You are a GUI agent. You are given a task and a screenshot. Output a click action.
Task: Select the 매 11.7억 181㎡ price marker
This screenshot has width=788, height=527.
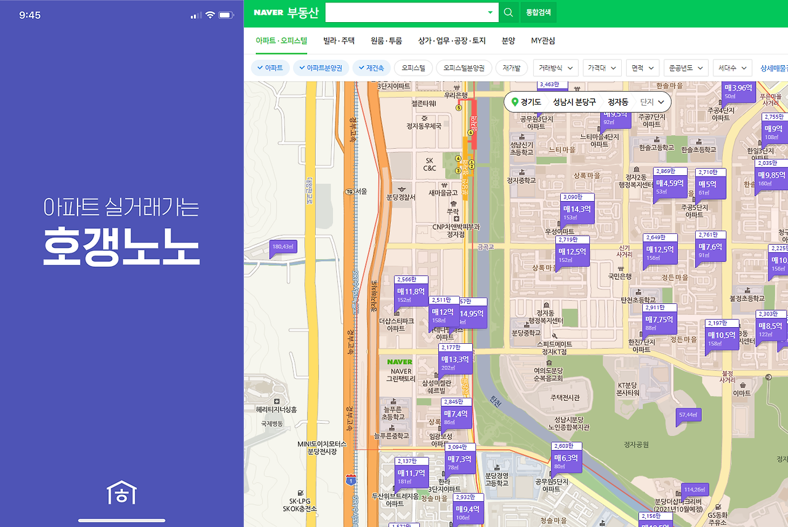(411, 474)
